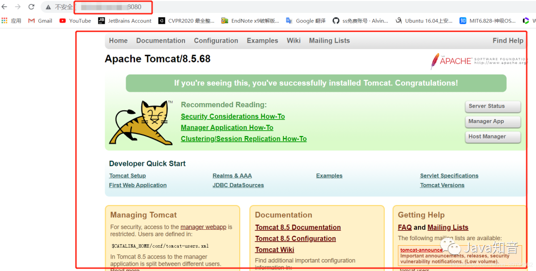Reload the page with refresh icon

[x=31, y=7]
